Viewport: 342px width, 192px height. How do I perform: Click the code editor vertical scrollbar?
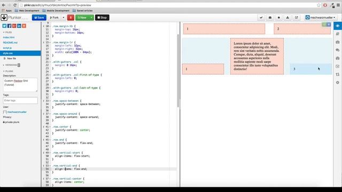(178, 71)
